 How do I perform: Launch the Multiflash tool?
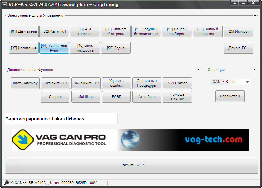pos(86,97)
